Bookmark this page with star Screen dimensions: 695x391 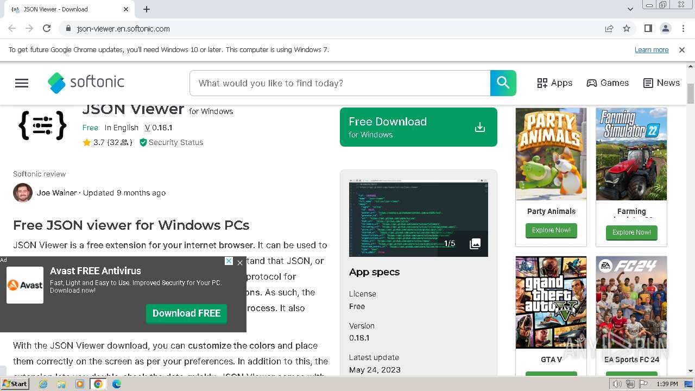627,28
